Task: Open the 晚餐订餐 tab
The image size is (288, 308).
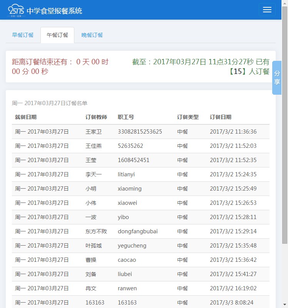Action: coord(92,35)
